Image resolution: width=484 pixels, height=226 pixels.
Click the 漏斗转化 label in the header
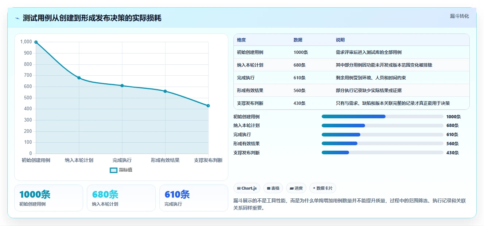point(459,16)
